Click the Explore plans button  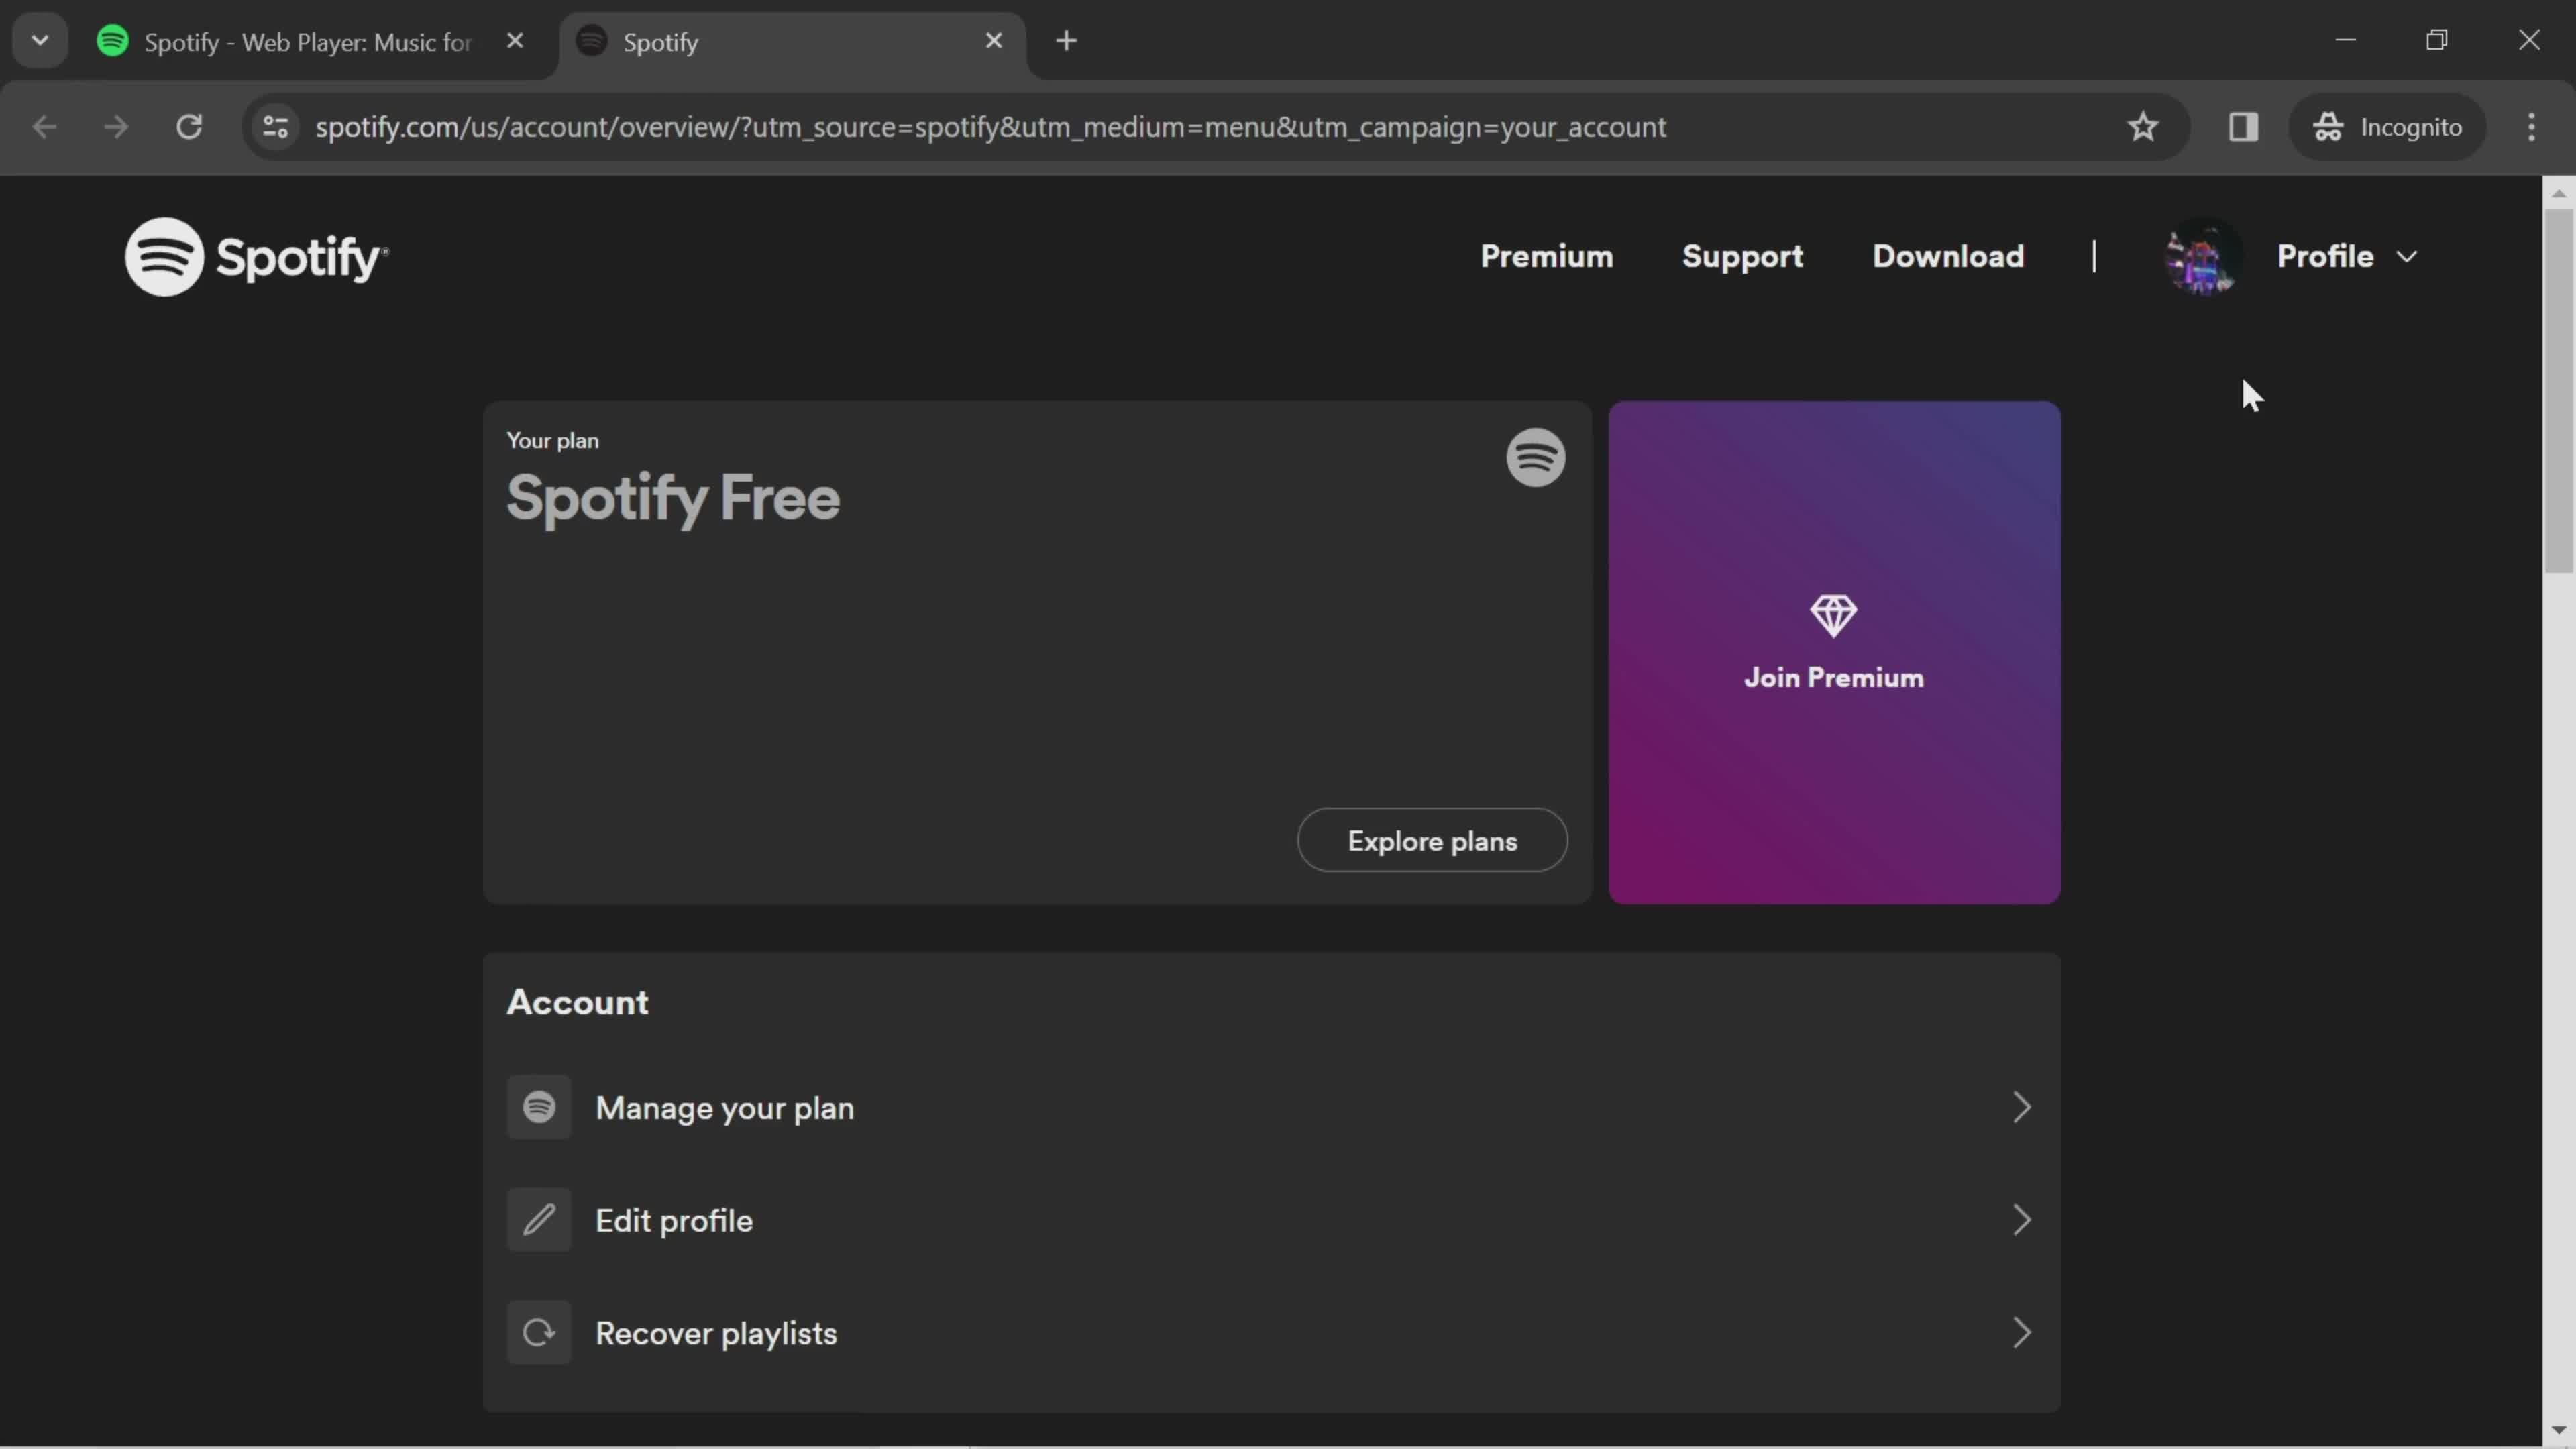[1433, 841]
